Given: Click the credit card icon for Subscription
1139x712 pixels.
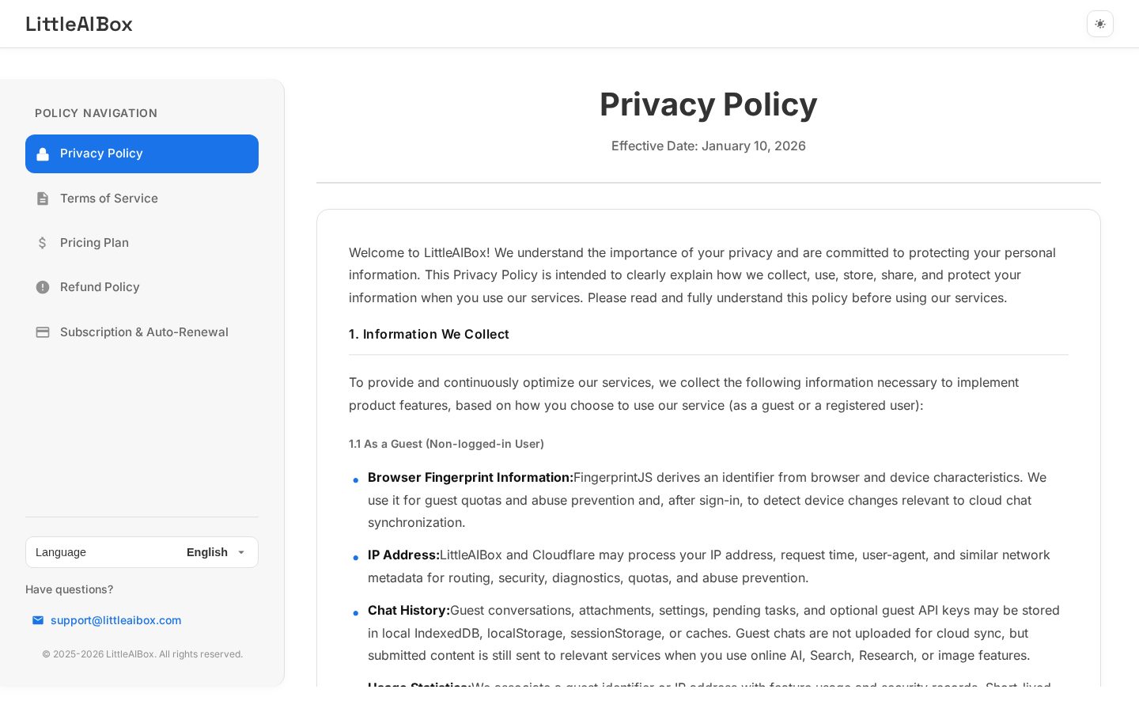Looking at the screenshot, I should click(43, 332).
